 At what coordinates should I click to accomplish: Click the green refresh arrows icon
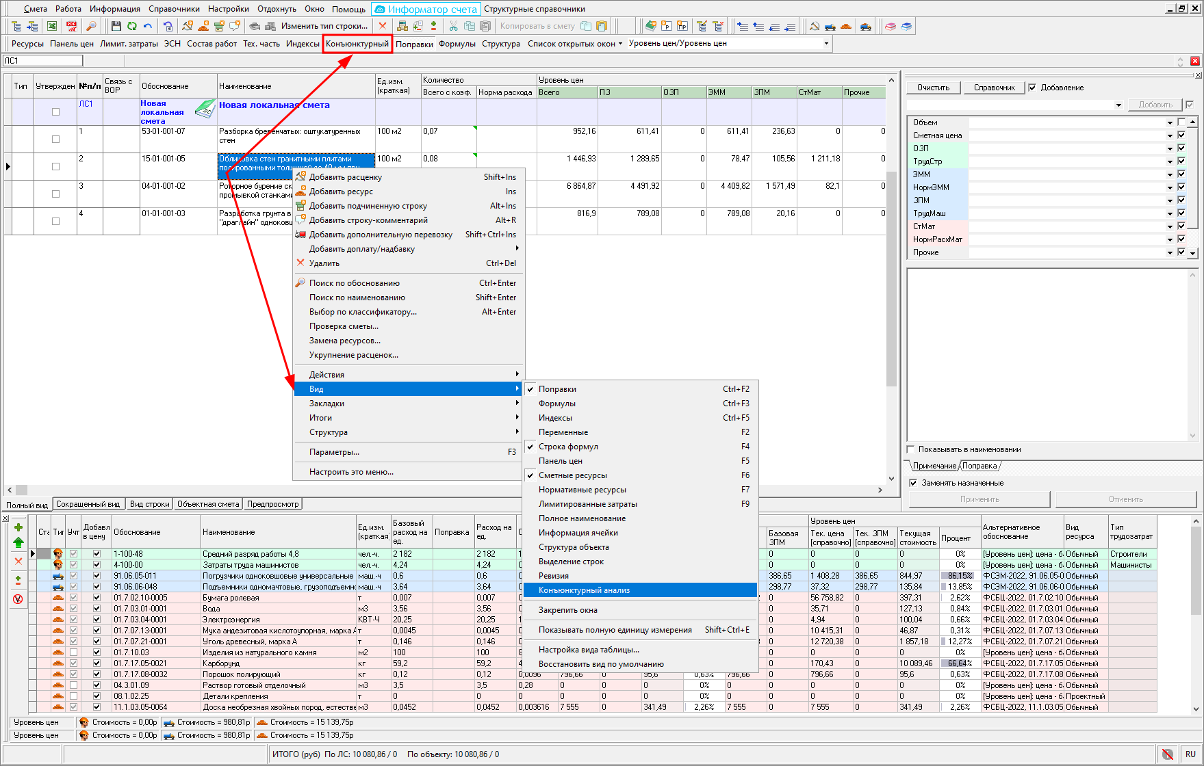[131, 26]
